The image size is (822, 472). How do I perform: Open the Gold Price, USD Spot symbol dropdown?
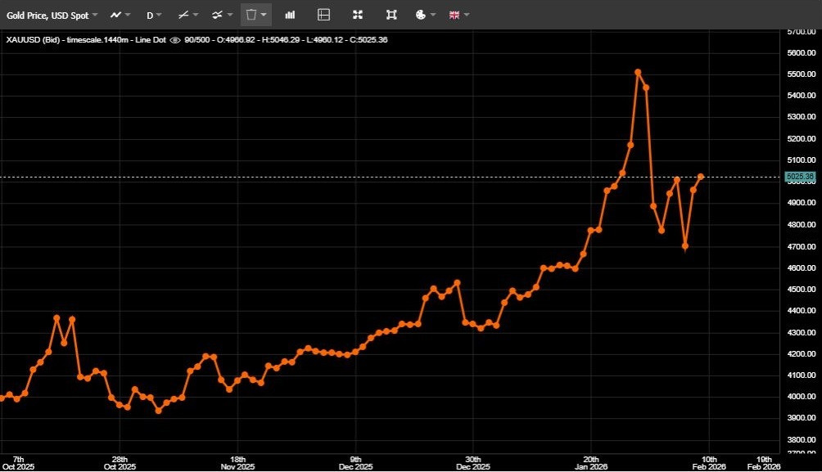pos(52,15)
